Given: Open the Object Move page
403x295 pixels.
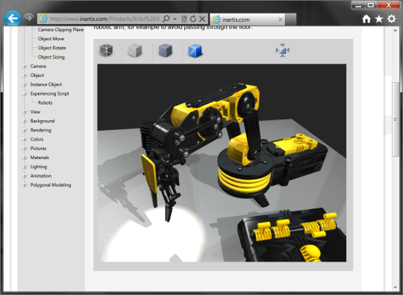Looking at the screenshot, I should coord(51,39).
